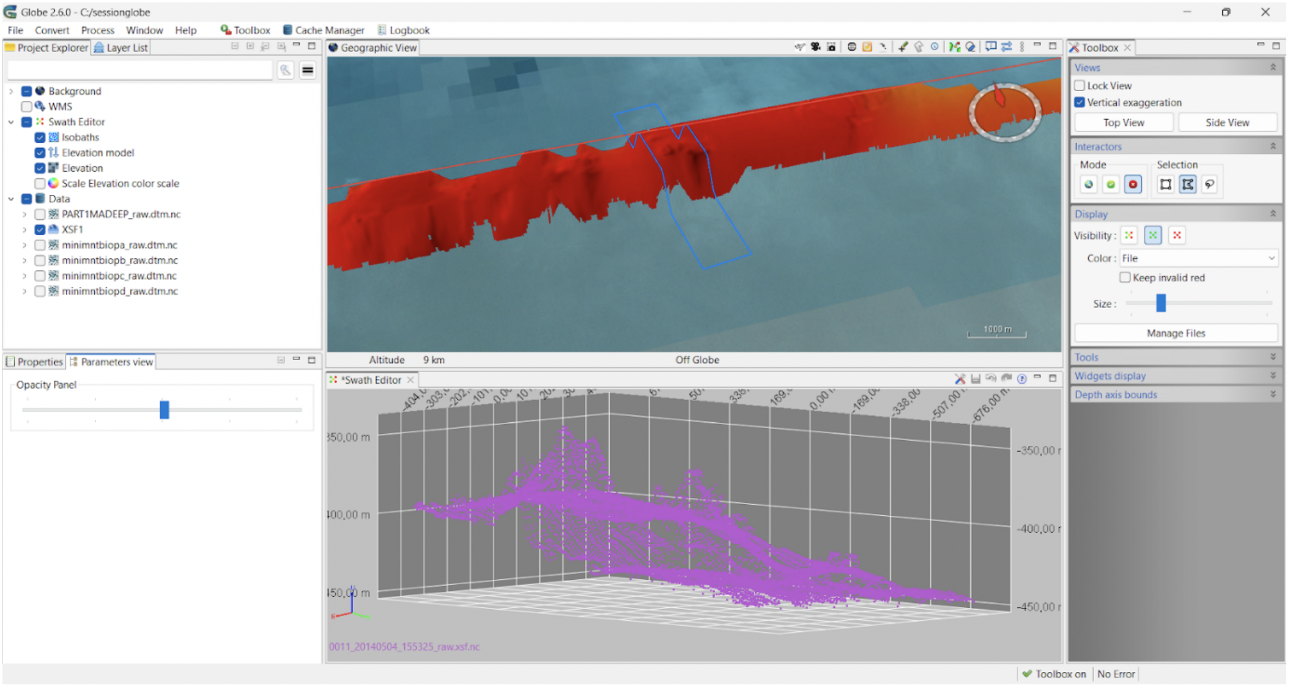This screenshot has width=1293, height=688.
Task: Show only invalid soundings with red Visibility button
Action: click(1177, 235)
